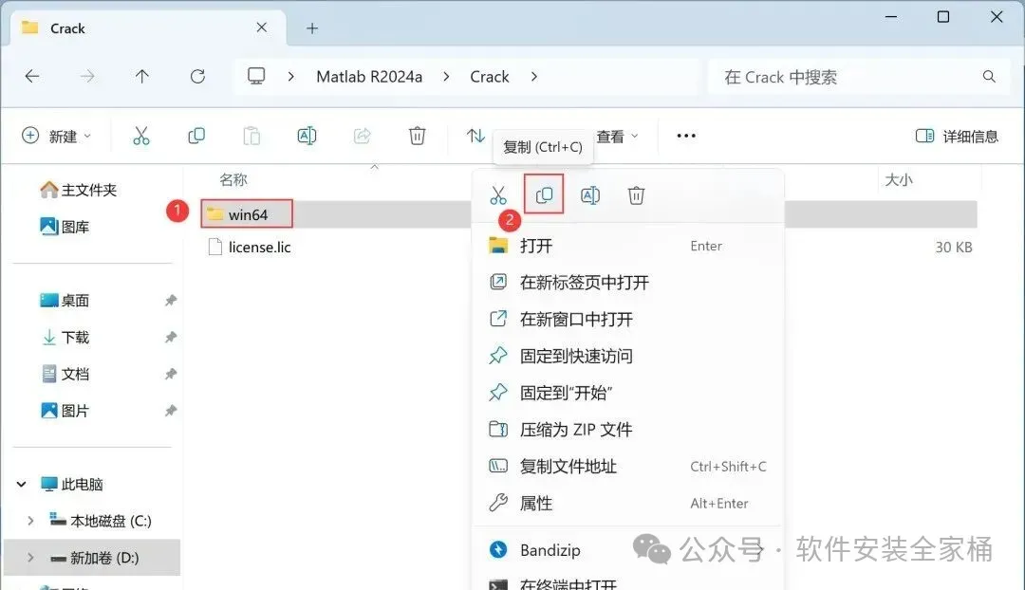1025x590 pixels.
Task: Go forward with the right arrow button
Action: 87,77
